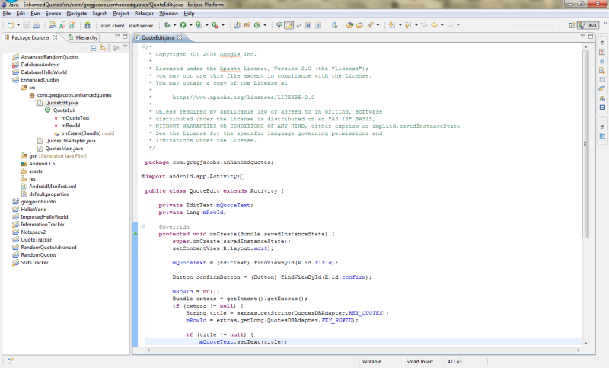Expand the folded import statements

point(143,176)
